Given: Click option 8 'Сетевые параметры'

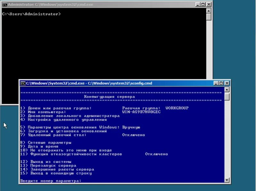Looking at the screenshot, I should click(46, 143).
